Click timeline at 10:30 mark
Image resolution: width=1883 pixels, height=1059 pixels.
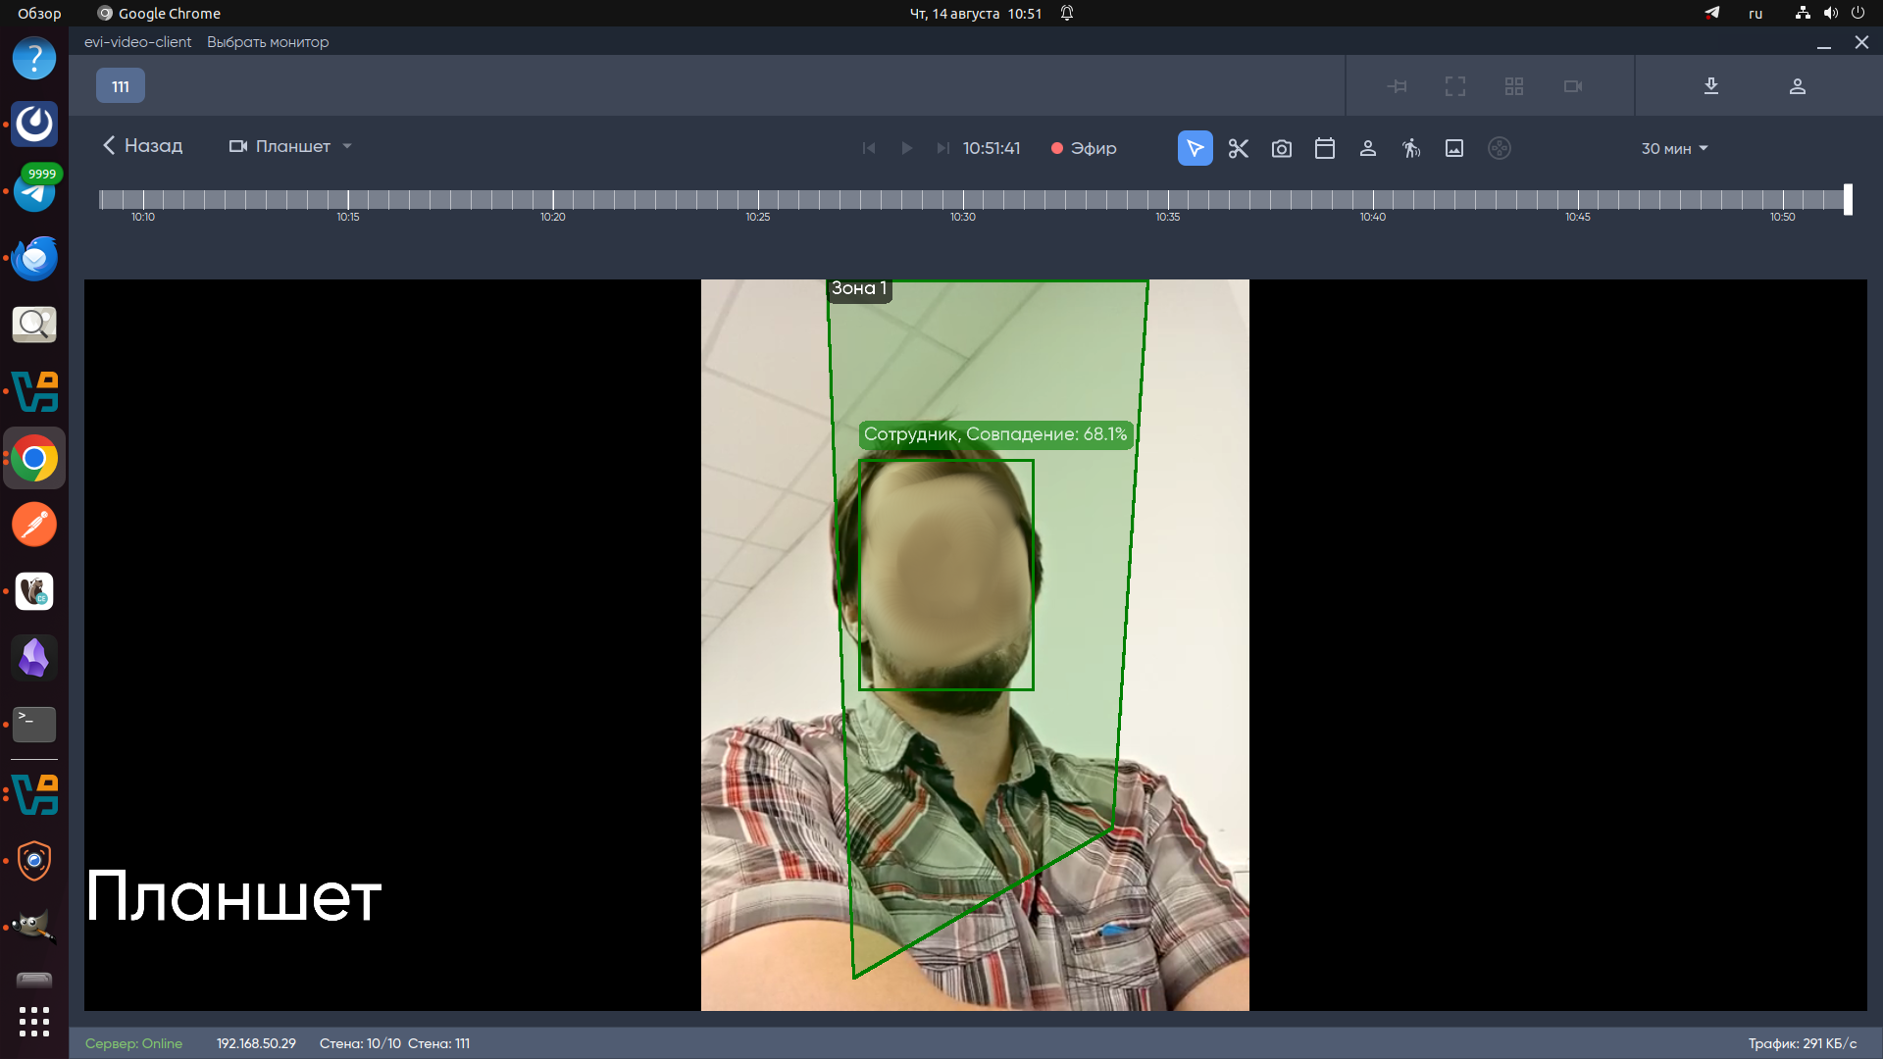(963, 200)
